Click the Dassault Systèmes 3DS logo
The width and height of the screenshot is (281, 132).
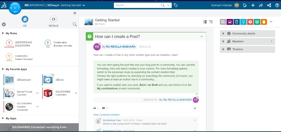click(4, 5)
